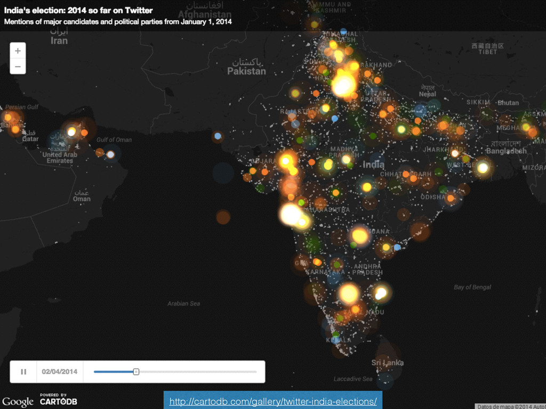546x409 pixels.
Task: Click the Arabian Sea label
Action: pyautogui.click(x=183, y=304)
